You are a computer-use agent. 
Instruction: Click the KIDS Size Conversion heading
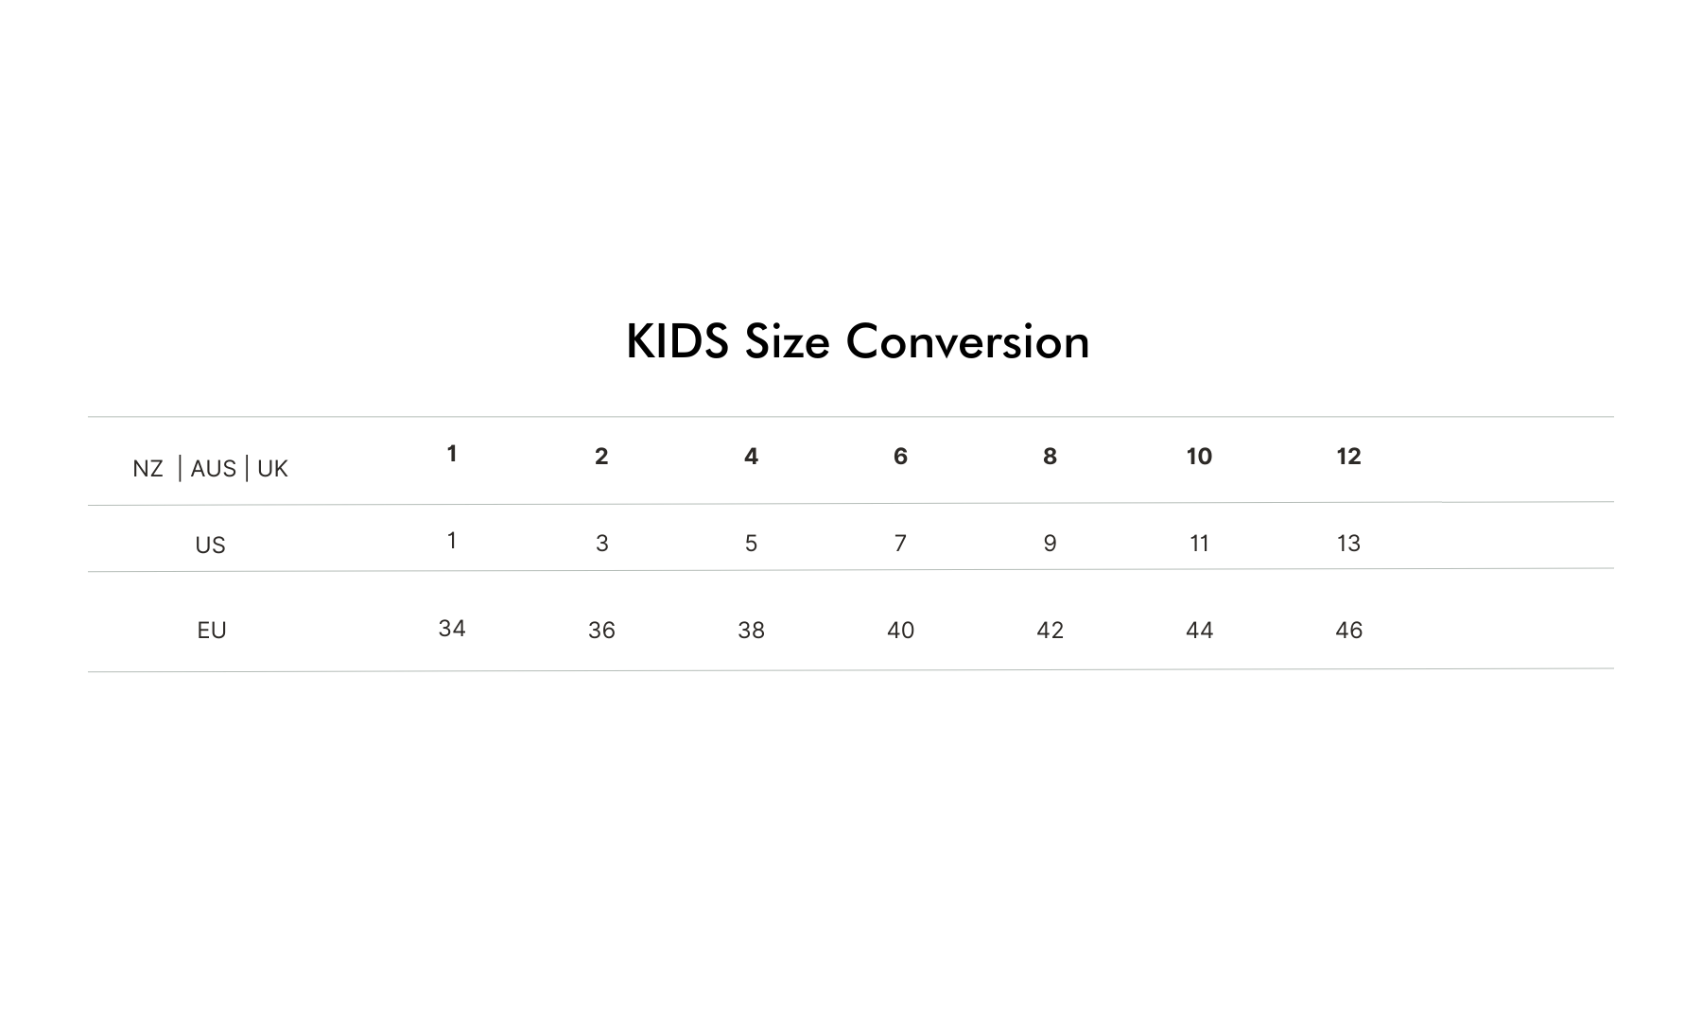[x=858, y=341]
